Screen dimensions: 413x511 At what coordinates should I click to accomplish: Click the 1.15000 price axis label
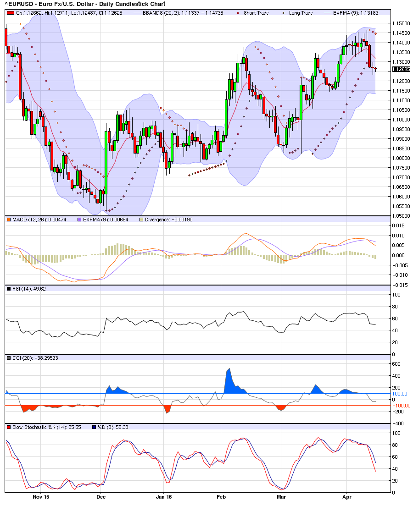point(401,23)
